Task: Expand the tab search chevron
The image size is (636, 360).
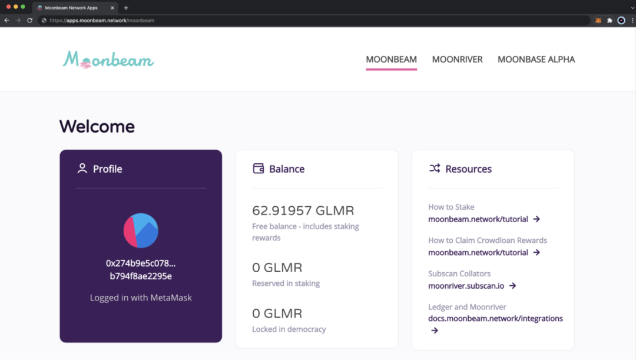Action: tap(632, 8)
